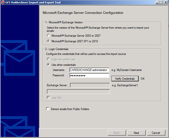
Task: Click the Back button
Action: pos(117,133)
